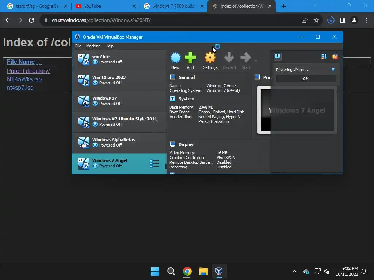Image resolution: width=374 pixels, height=280 pixels.
Task: Open the Help menu in VirtualBox
Action: (110, 46)
